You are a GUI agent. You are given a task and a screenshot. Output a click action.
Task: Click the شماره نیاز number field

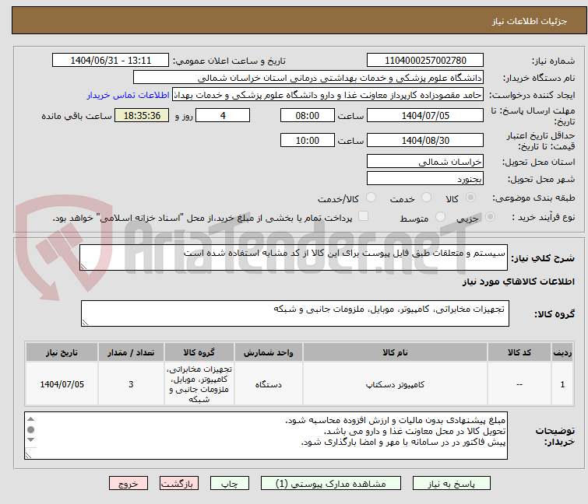pos(425,61)
